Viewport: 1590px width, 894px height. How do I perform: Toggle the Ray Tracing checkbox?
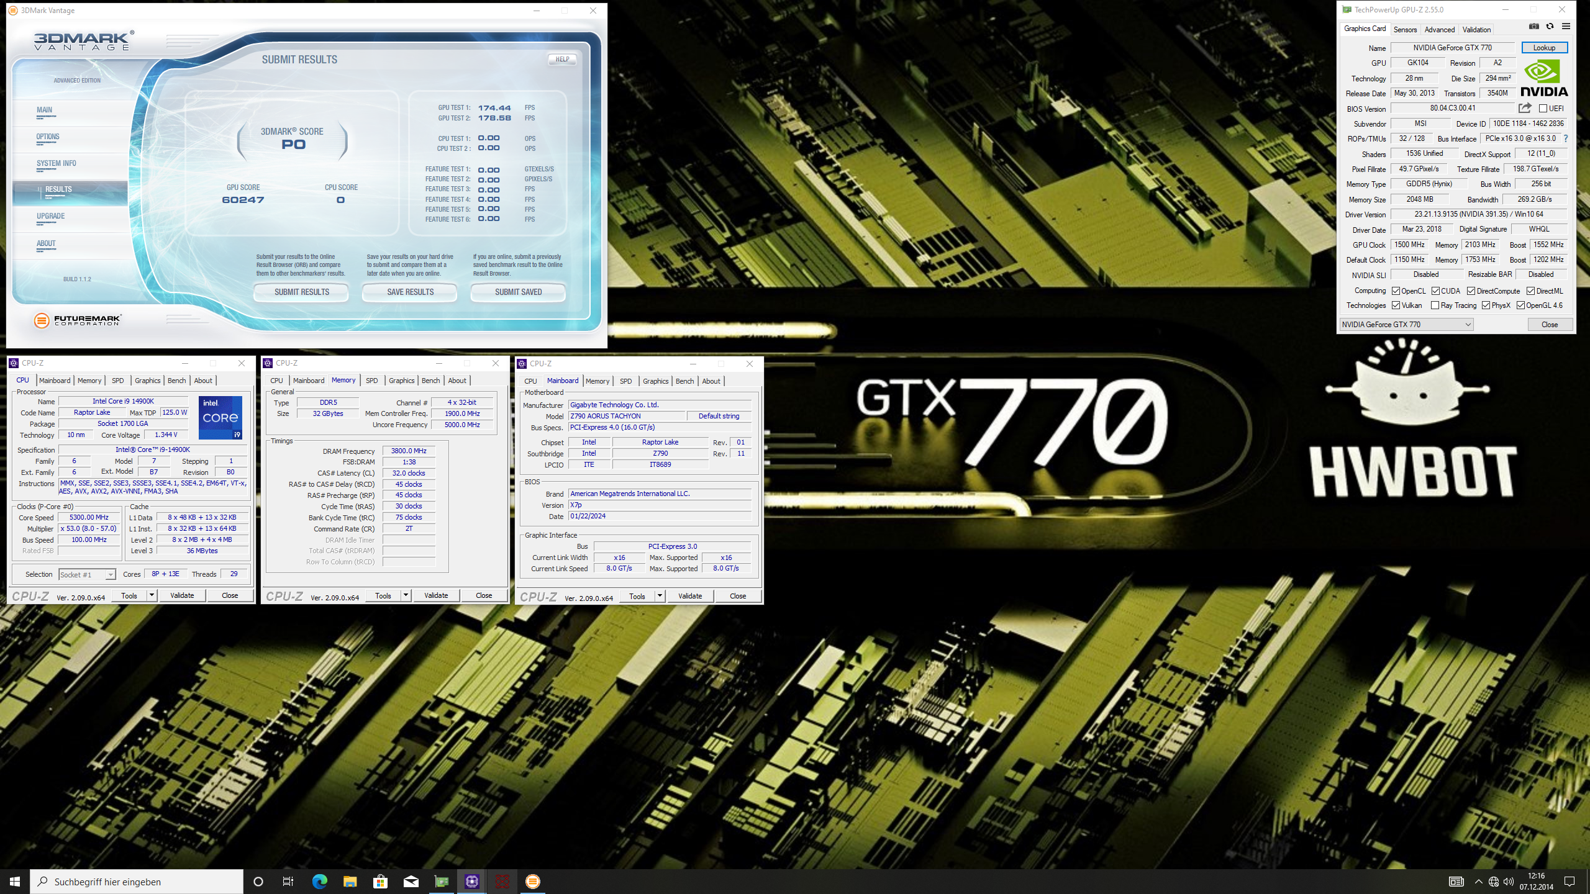[1435, 305]
